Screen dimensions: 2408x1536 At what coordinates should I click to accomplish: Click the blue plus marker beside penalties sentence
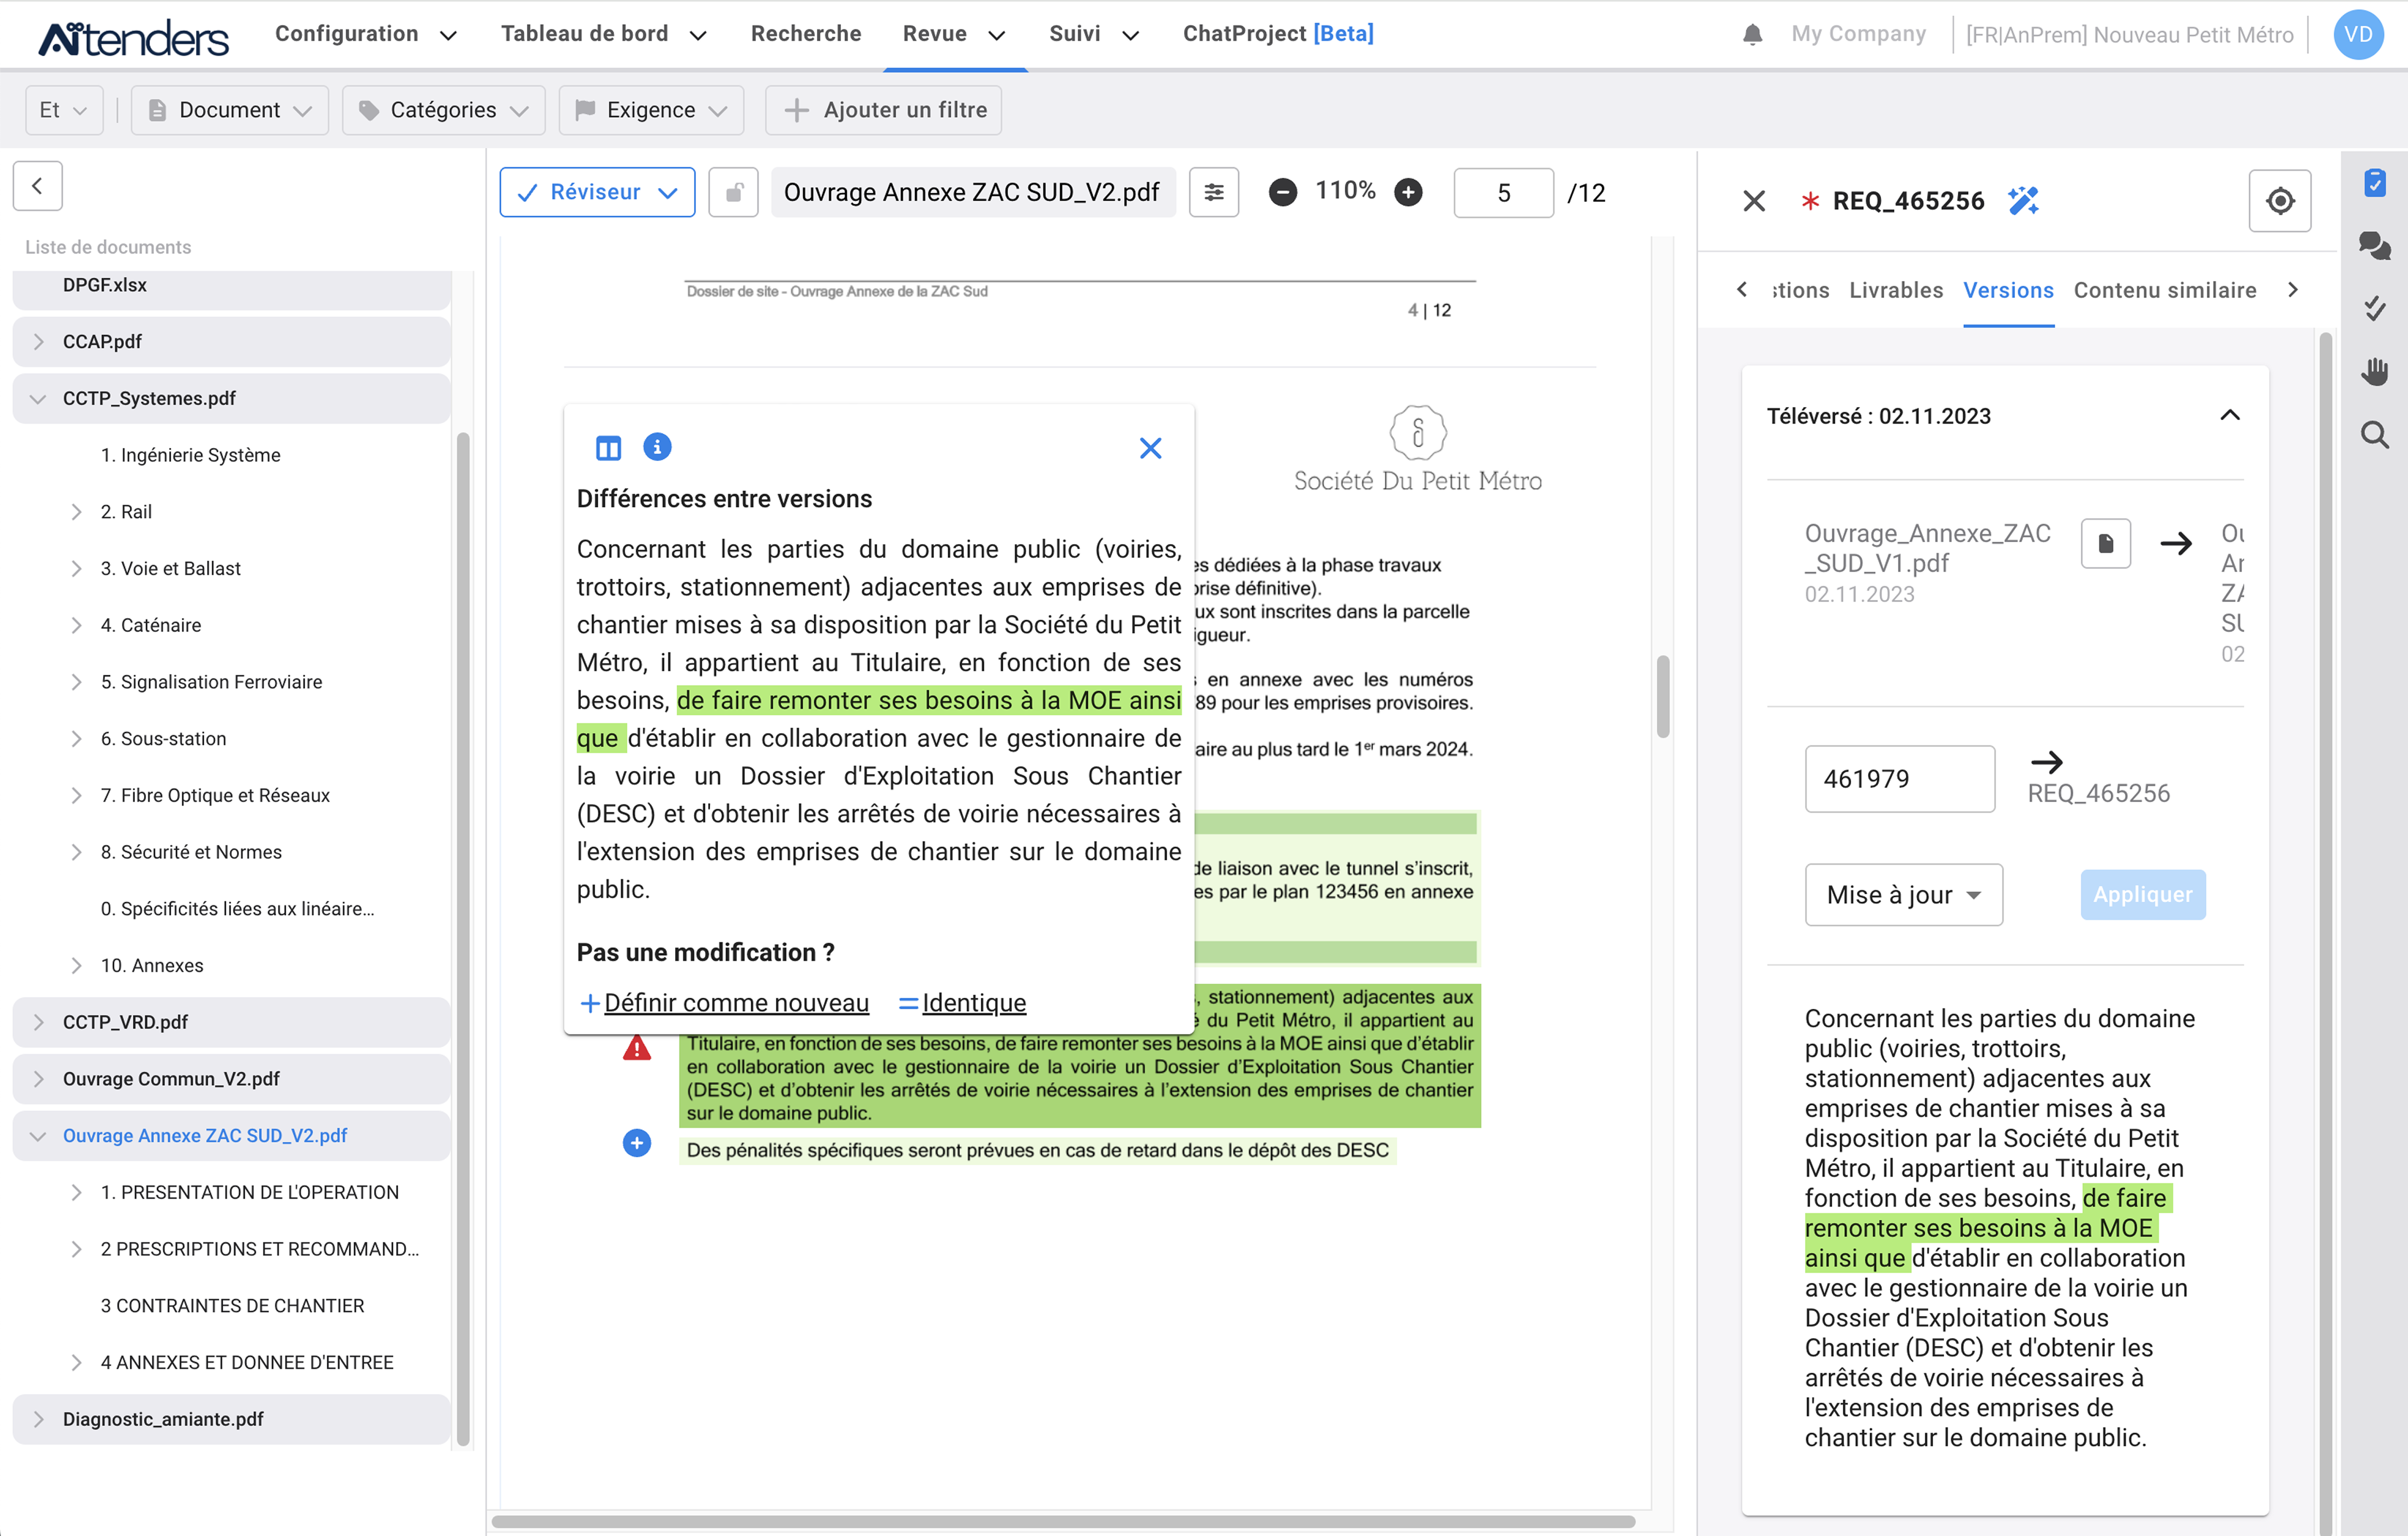(637, 1142)
